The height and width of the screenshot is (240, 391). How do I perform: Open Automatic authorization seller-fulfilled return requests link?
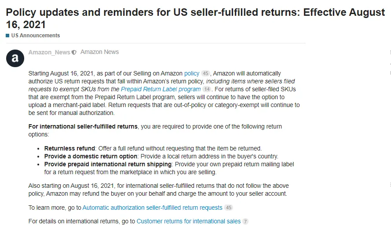click(152, 208)
